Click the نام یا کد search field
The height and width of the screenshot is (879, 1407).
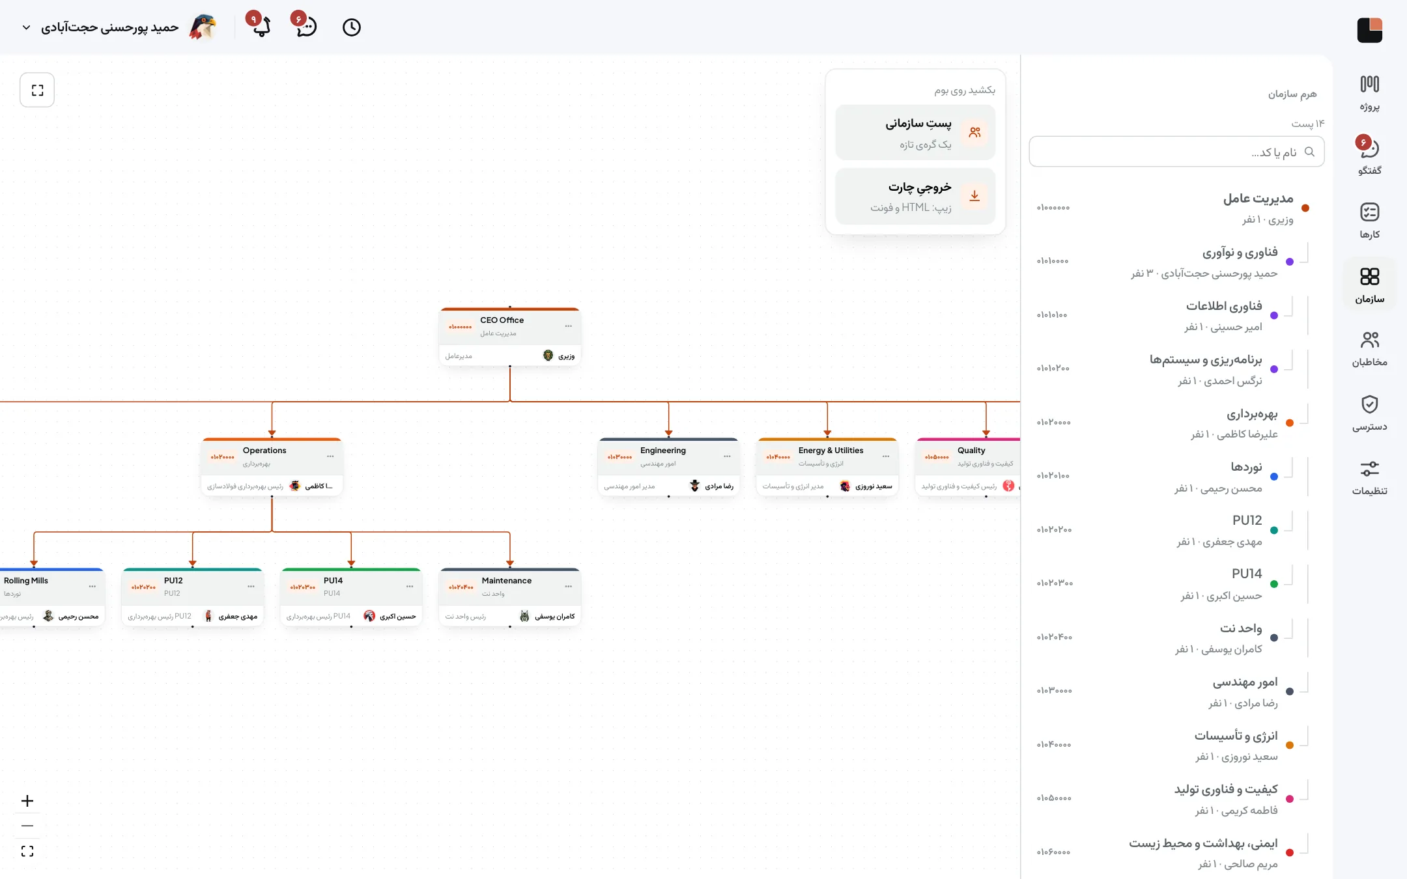coord(1176,152)
